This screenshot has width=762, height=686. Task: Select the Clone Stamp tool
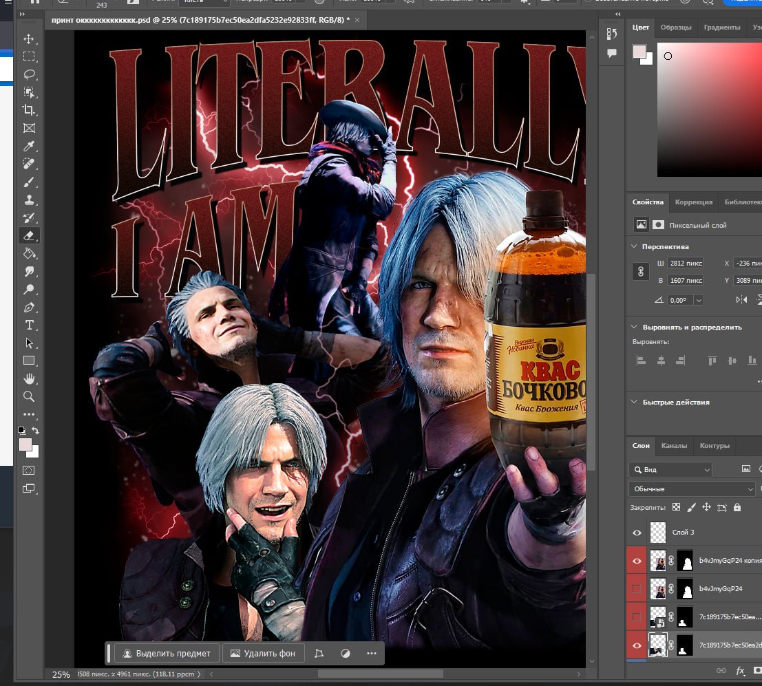click(29, 200)
